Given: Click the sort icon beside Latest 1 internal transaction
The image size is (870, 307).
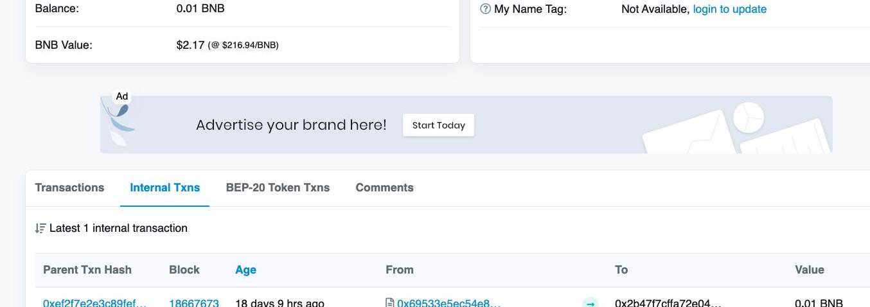Looking at the screenshot, I should pyautogui.click(x=40, y=228).
